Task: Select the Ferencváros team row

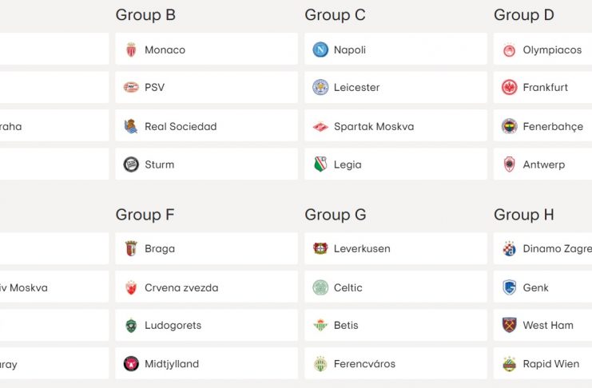Action: [395, 364]
